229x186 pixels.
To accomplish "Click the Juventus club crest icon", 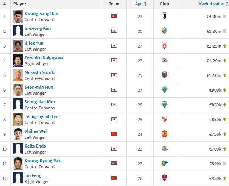I will pos(164,16).
